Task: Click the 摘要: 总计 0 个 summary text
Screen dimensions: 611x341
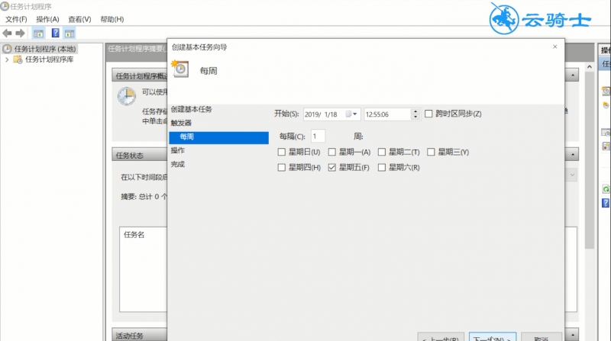Action: pyautogui.click(x=144, y=197)
